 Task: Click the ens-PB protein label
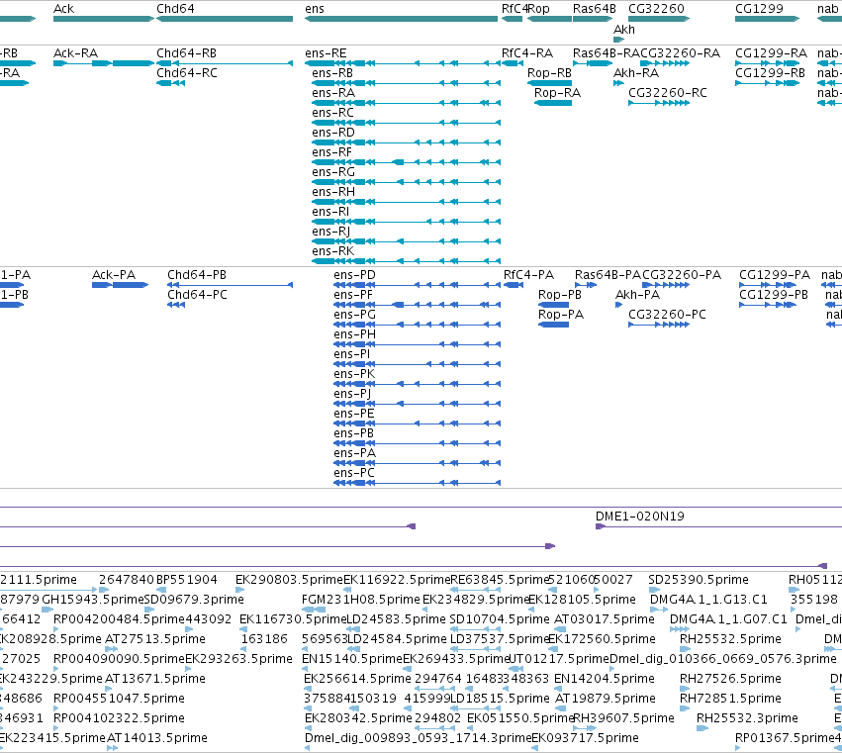coord(353,433)
